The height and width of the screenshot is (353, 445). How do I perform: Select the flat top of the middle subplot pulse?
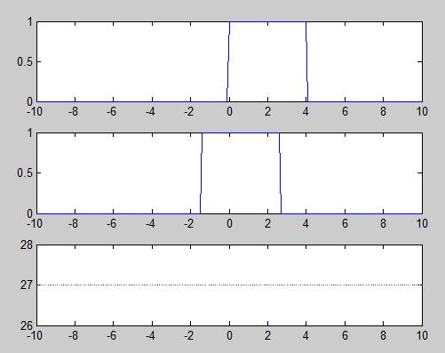click(x=241, y=133)
